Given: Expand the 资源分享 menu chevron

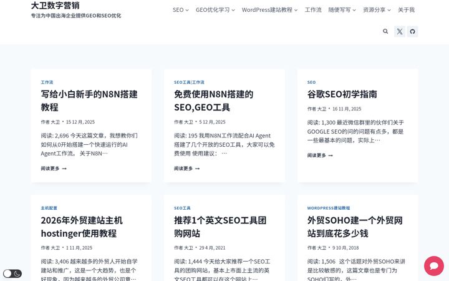Looking at the screenshot, I should click(389, 10).
